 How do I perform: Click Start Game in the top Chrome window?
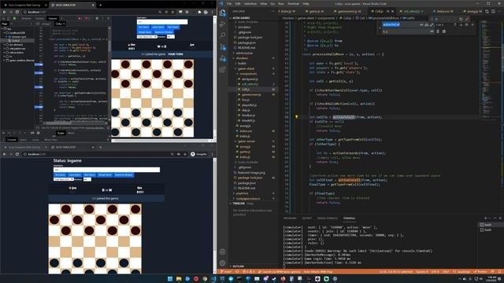pos(173,28)
